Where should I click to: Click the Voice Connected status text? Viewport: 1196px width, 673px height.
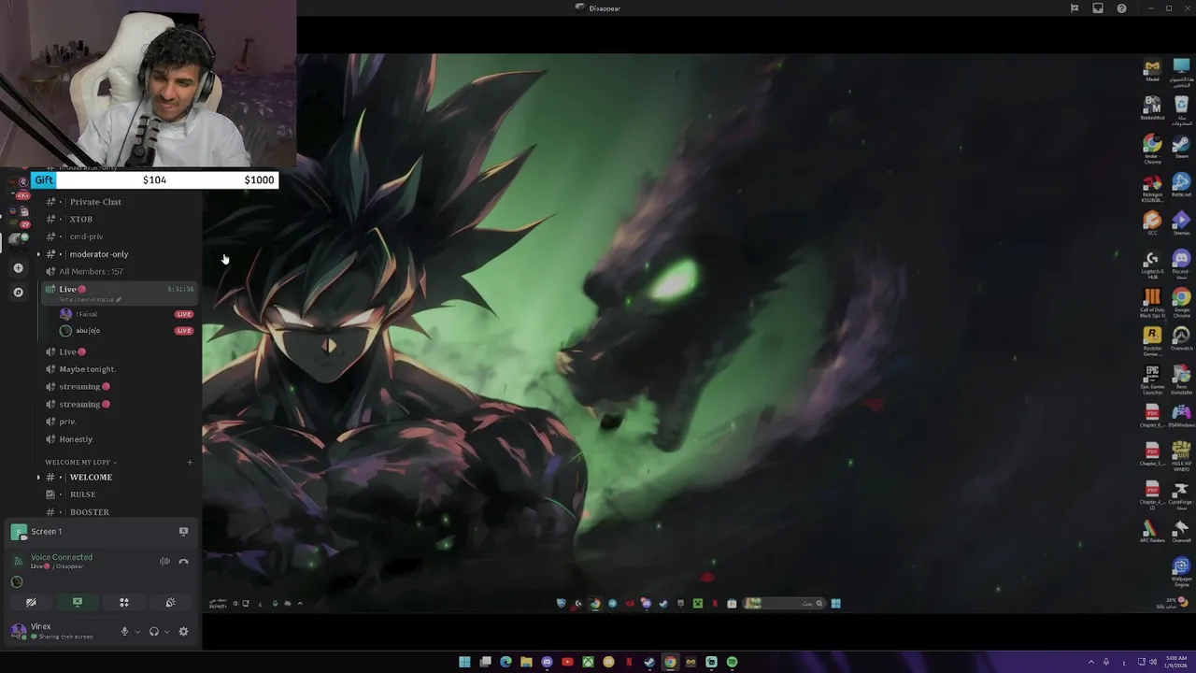[62, 557]
